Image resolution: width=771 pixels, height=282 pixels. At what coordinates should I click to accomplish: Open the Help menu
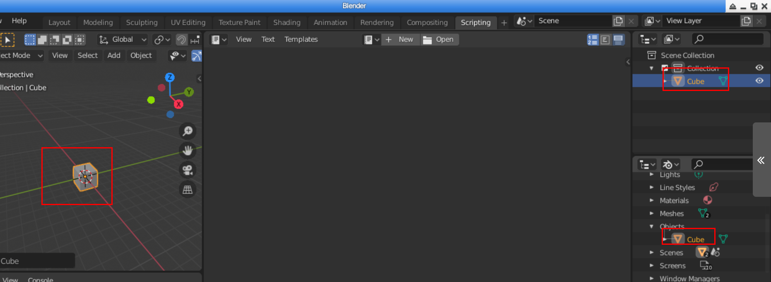tap(19, 21)
